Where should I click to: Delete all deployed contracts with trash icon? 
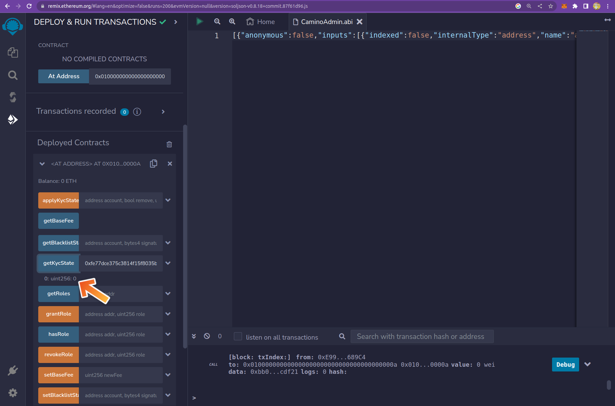[169, 144]
